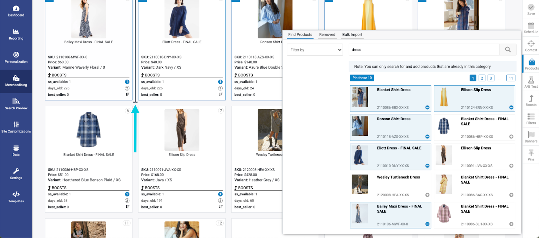Open the Reporting section

(16, 34)
